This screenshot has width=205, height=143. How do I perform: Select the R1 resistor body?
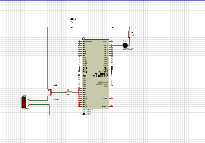click(129, 34)
